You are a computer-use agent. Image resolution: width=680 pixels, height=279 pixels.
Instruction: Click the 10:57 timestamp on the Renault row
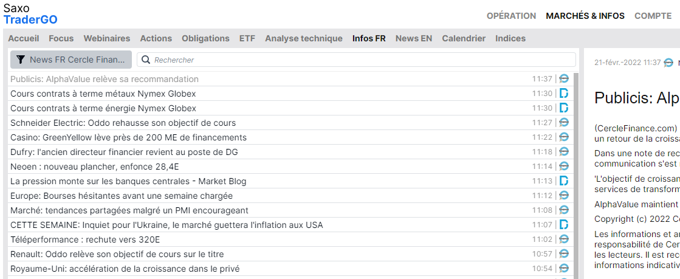pyautogui.click(x=542, y=254)
